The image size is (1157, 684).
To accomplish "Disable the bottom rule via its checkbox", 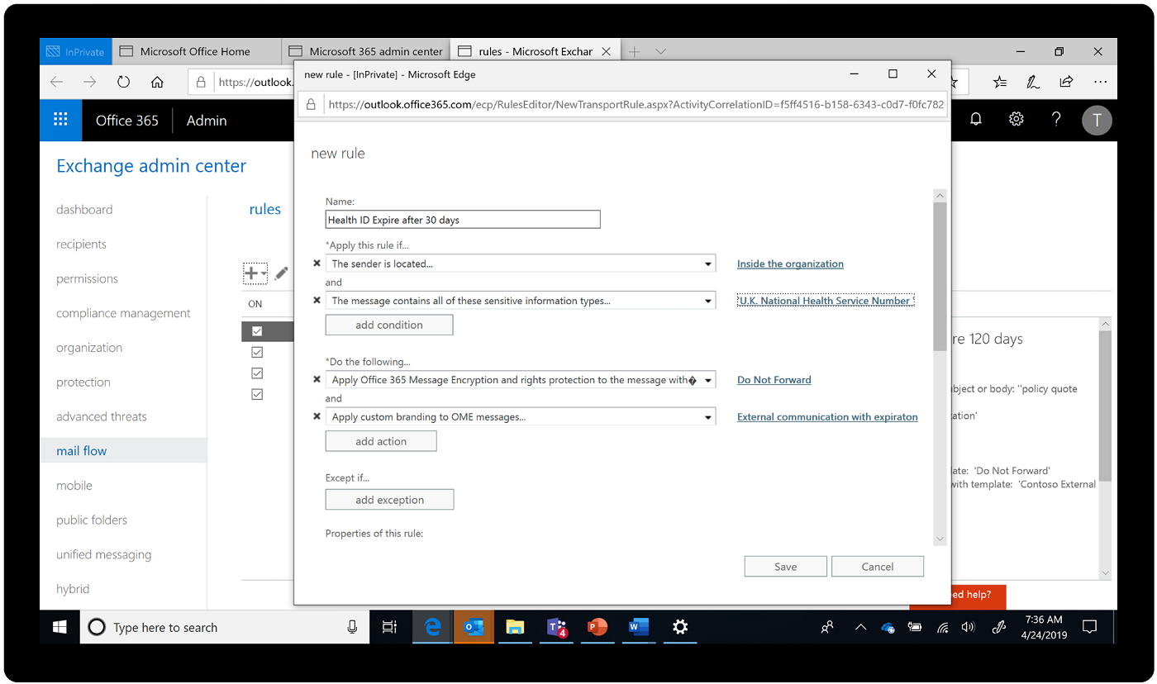I will click(257, 394).
